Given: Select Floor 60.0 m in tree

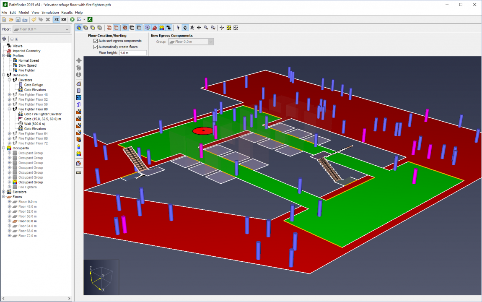Looking at the screenshot, I should [x=27, y=221].
